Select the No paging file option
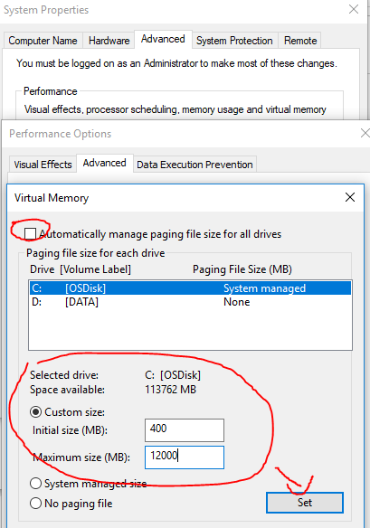370x528 pixels. point(35,504)
